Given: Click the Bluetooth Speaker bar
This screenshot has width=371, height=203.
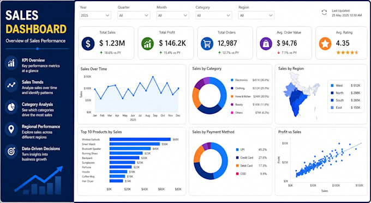Looking at the screenshot, I should pos(130,149).
